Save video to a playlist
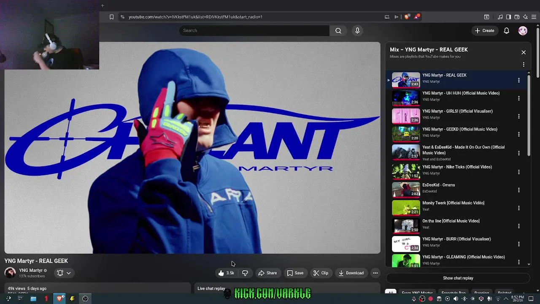Screen dimensions: 540x304 tap(295, 273)
